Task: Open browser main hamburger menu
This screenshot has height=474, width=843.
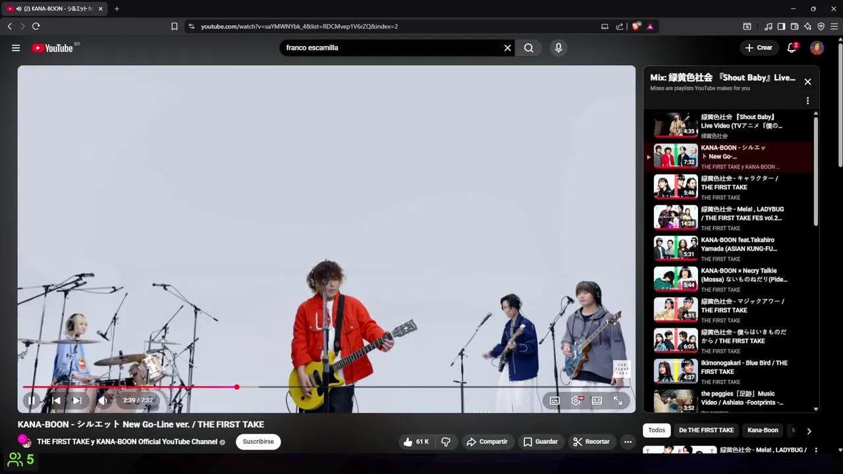Action: [834, 26]
